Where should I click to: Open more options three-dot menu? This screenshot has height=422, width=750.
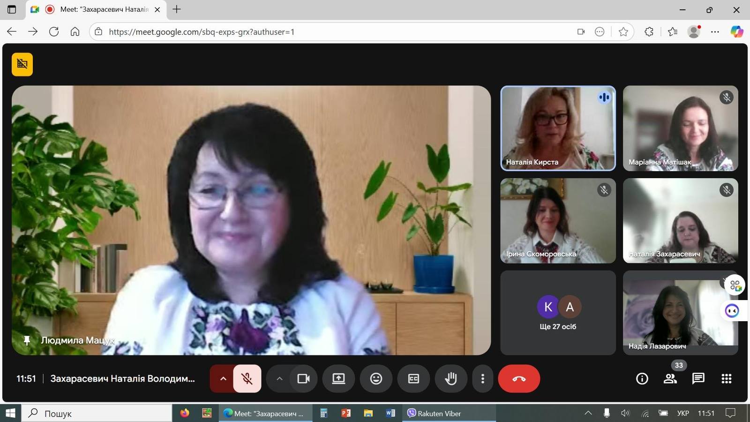pos(482,378)
